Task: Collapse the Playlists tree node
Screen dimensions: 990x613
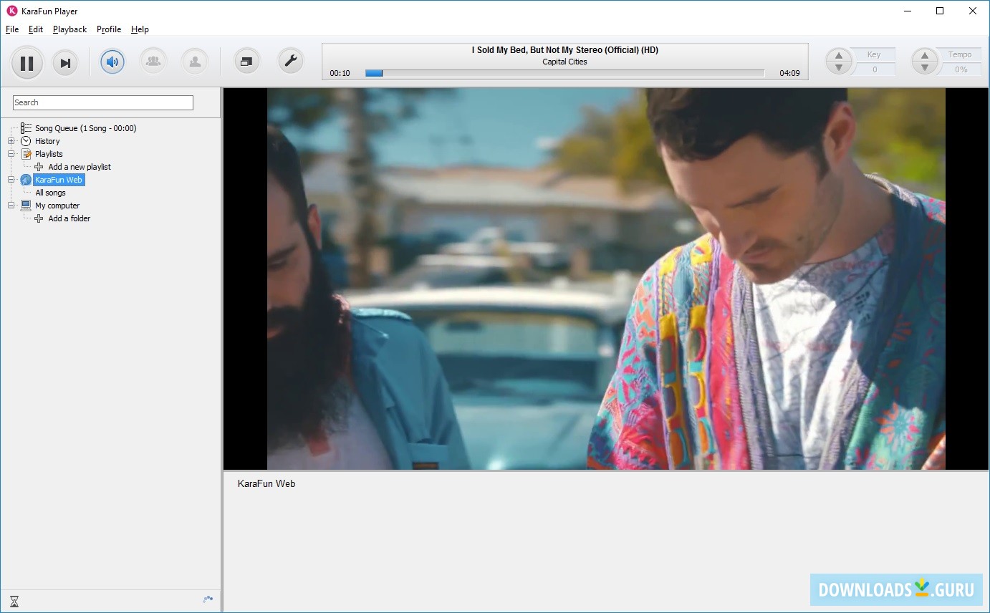Action: coord(11,154)
